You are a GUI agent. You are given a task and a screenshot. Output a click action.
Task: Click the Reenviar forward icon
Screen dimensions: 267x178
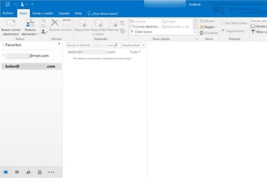[113, 25]
